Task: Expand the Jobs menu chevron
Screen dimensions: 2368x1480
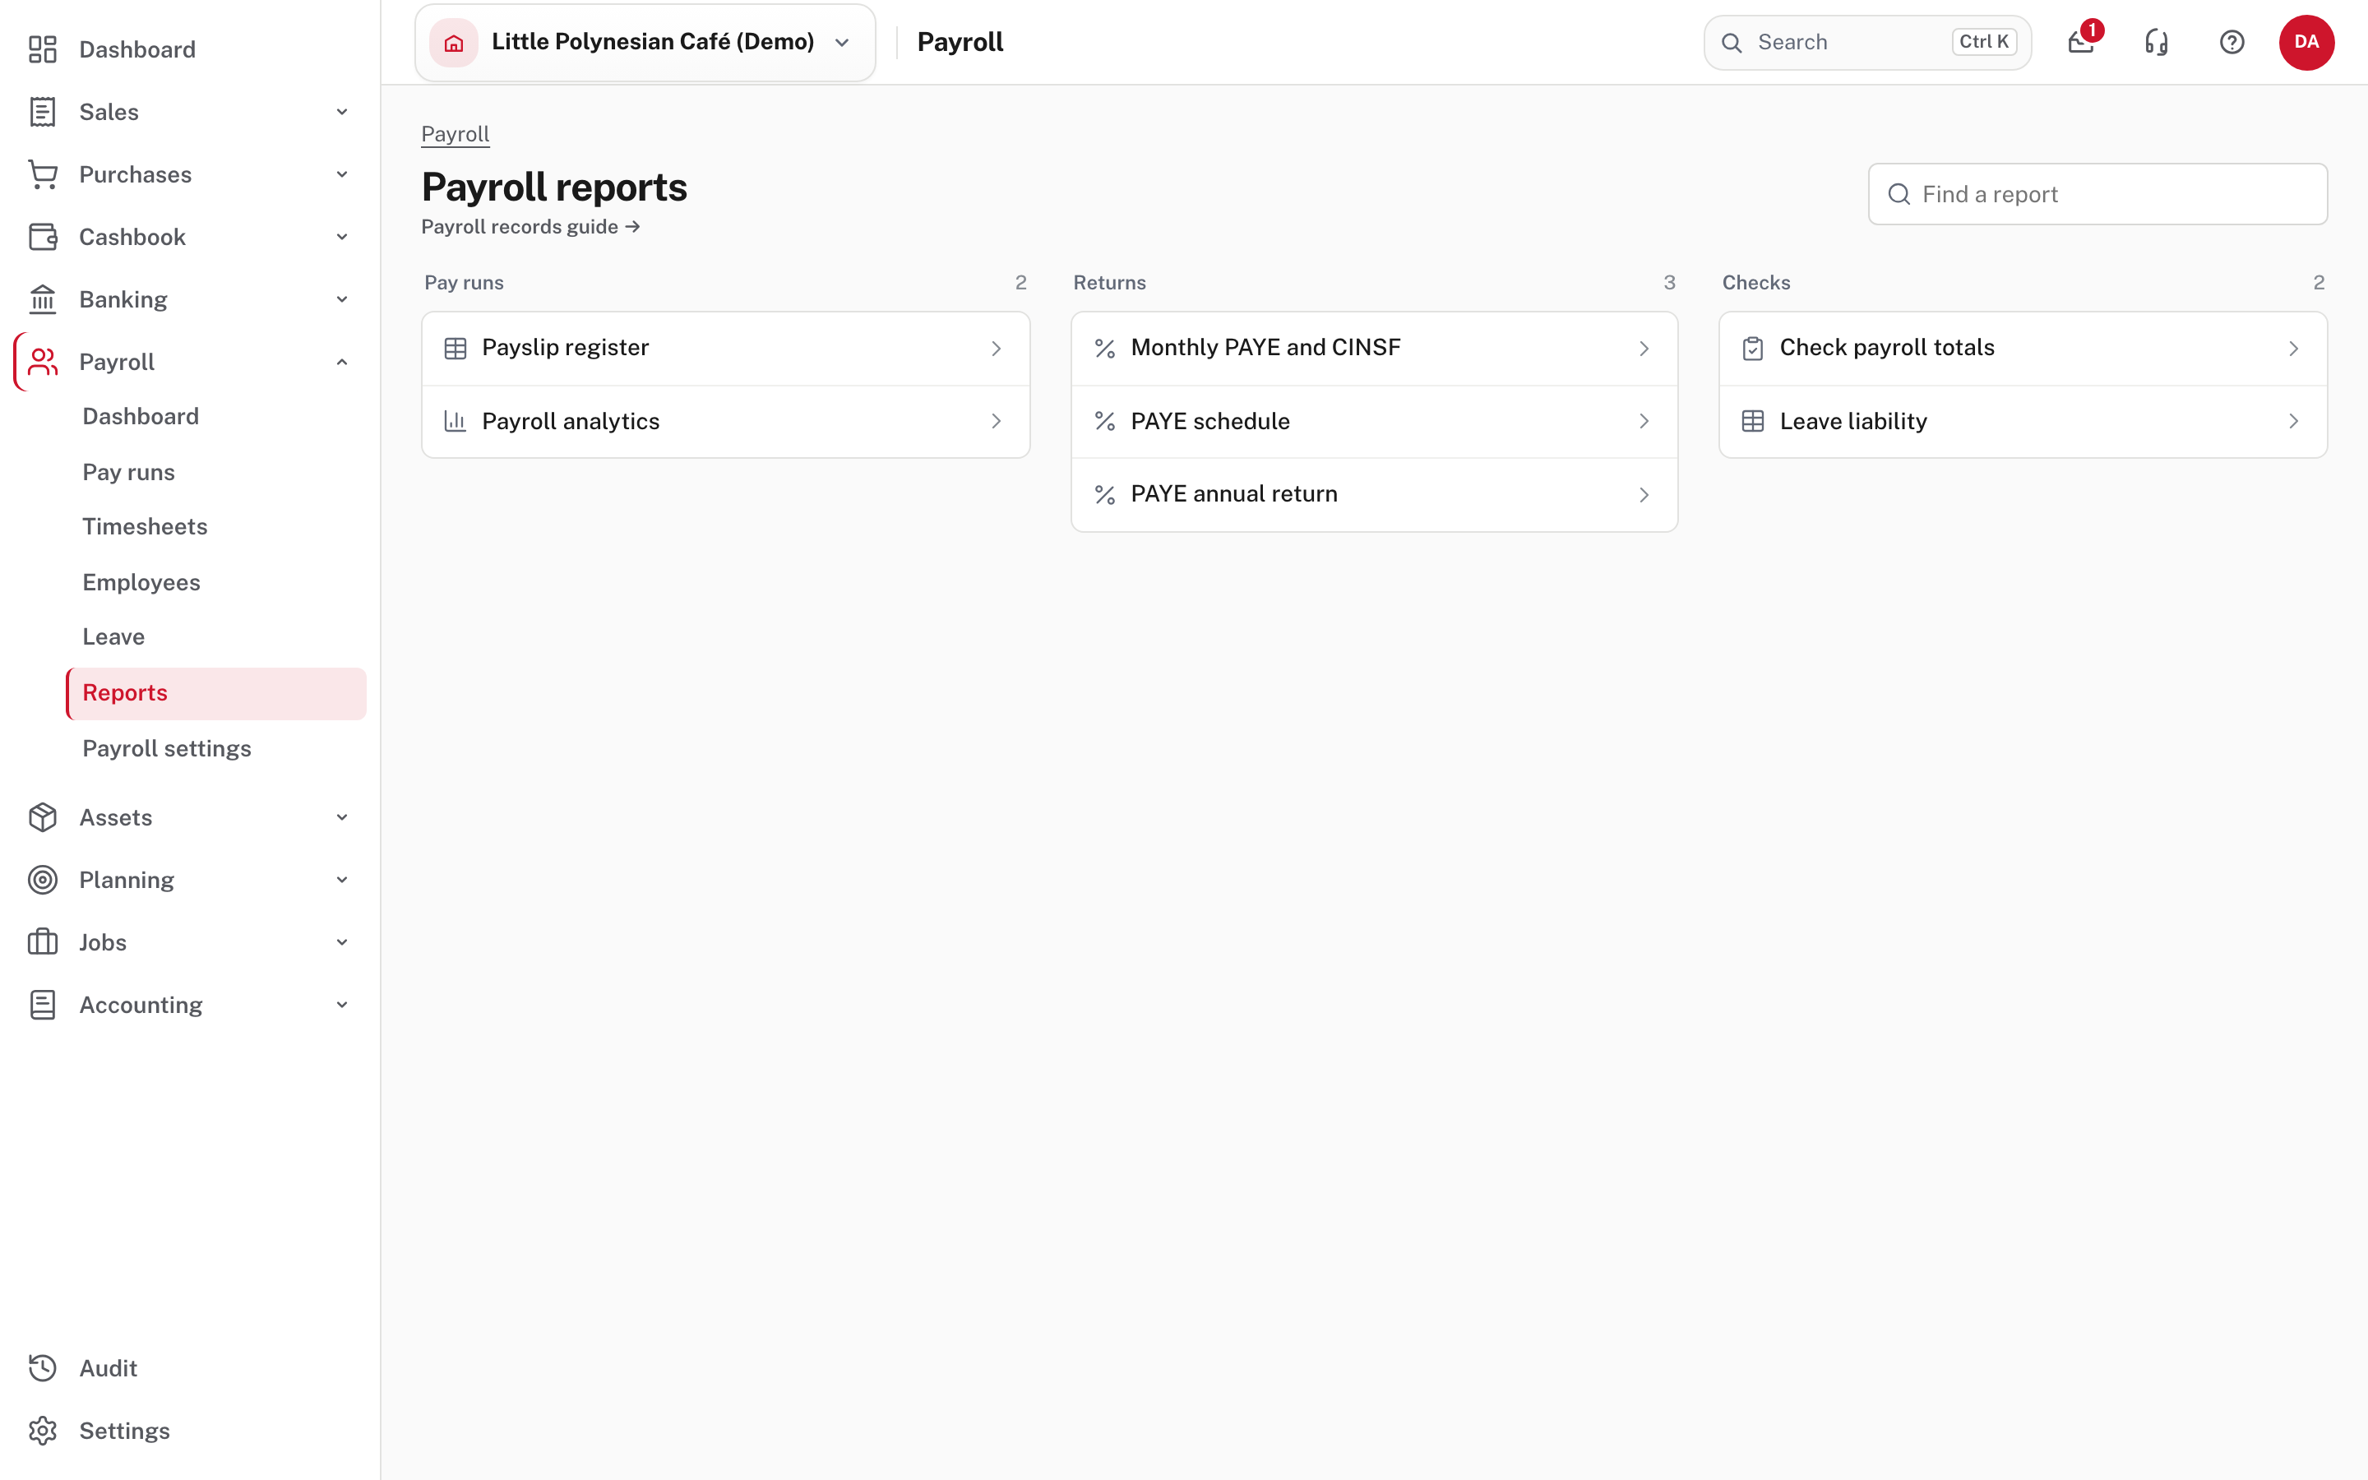Action: (x=341, y=942)
